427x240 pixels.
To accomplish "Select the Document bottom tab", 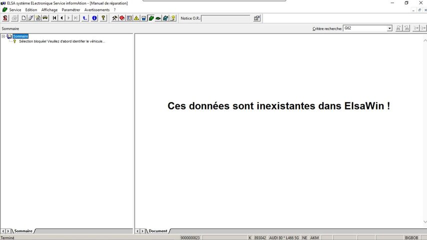I will coord(157,231).
